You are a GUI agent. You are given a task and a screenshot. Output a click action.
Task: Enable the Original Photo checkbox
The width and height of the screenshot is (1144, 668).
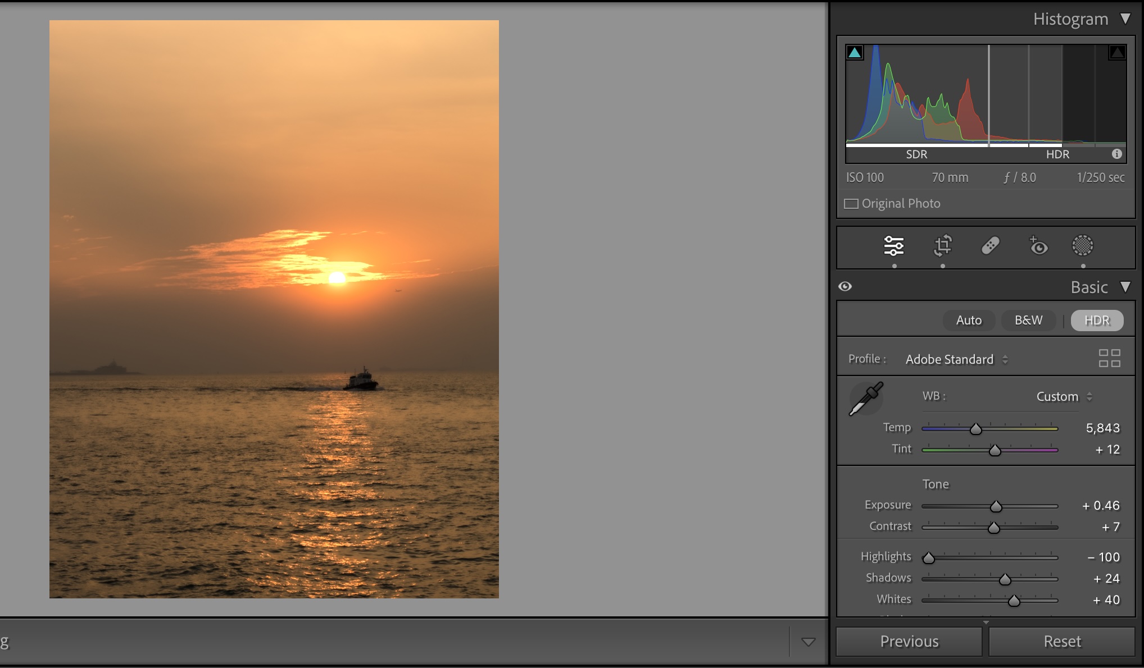pyautogui.click(x=851, y=204)
